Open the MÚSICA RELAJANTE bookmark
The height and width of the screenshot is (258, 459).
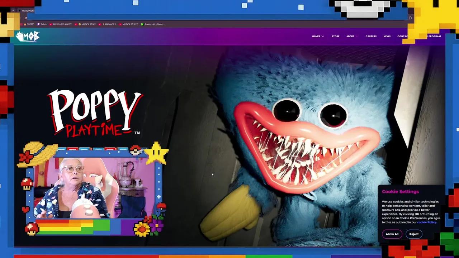[x=61, y=24]
